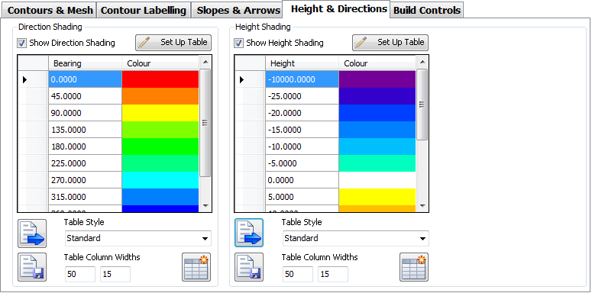
Task: Click the save table icon under Direction Shading
Action: pyautogui.click(x=32, y=267)
